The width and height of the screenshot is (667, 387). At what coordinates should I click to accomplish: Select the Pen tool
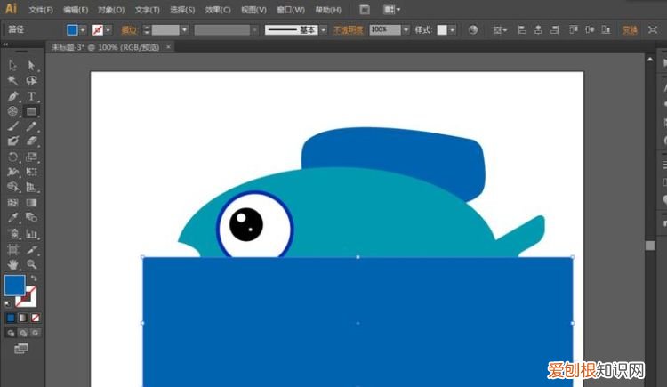coord(12,96)
